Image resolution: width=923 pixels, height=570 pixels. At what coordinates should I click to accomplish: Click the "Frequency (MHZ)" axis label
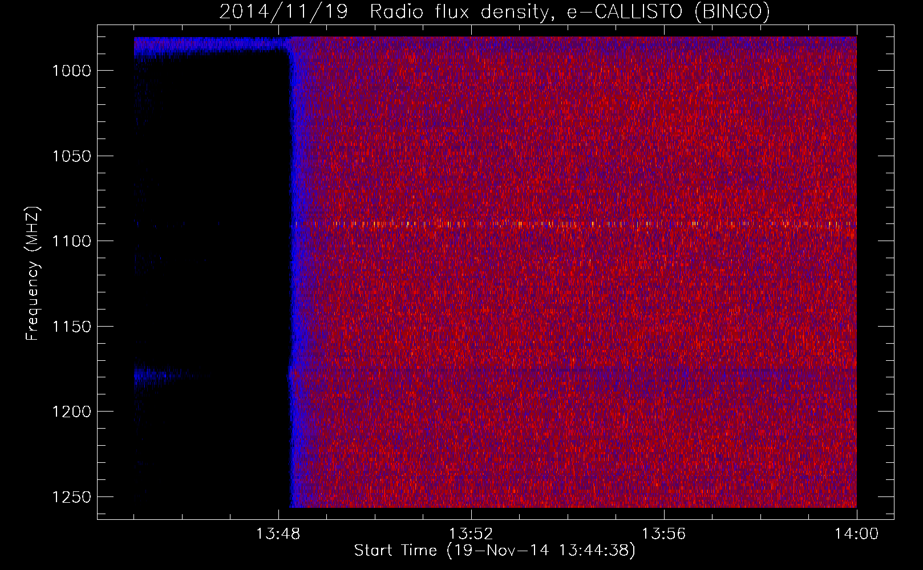[33, 274]
